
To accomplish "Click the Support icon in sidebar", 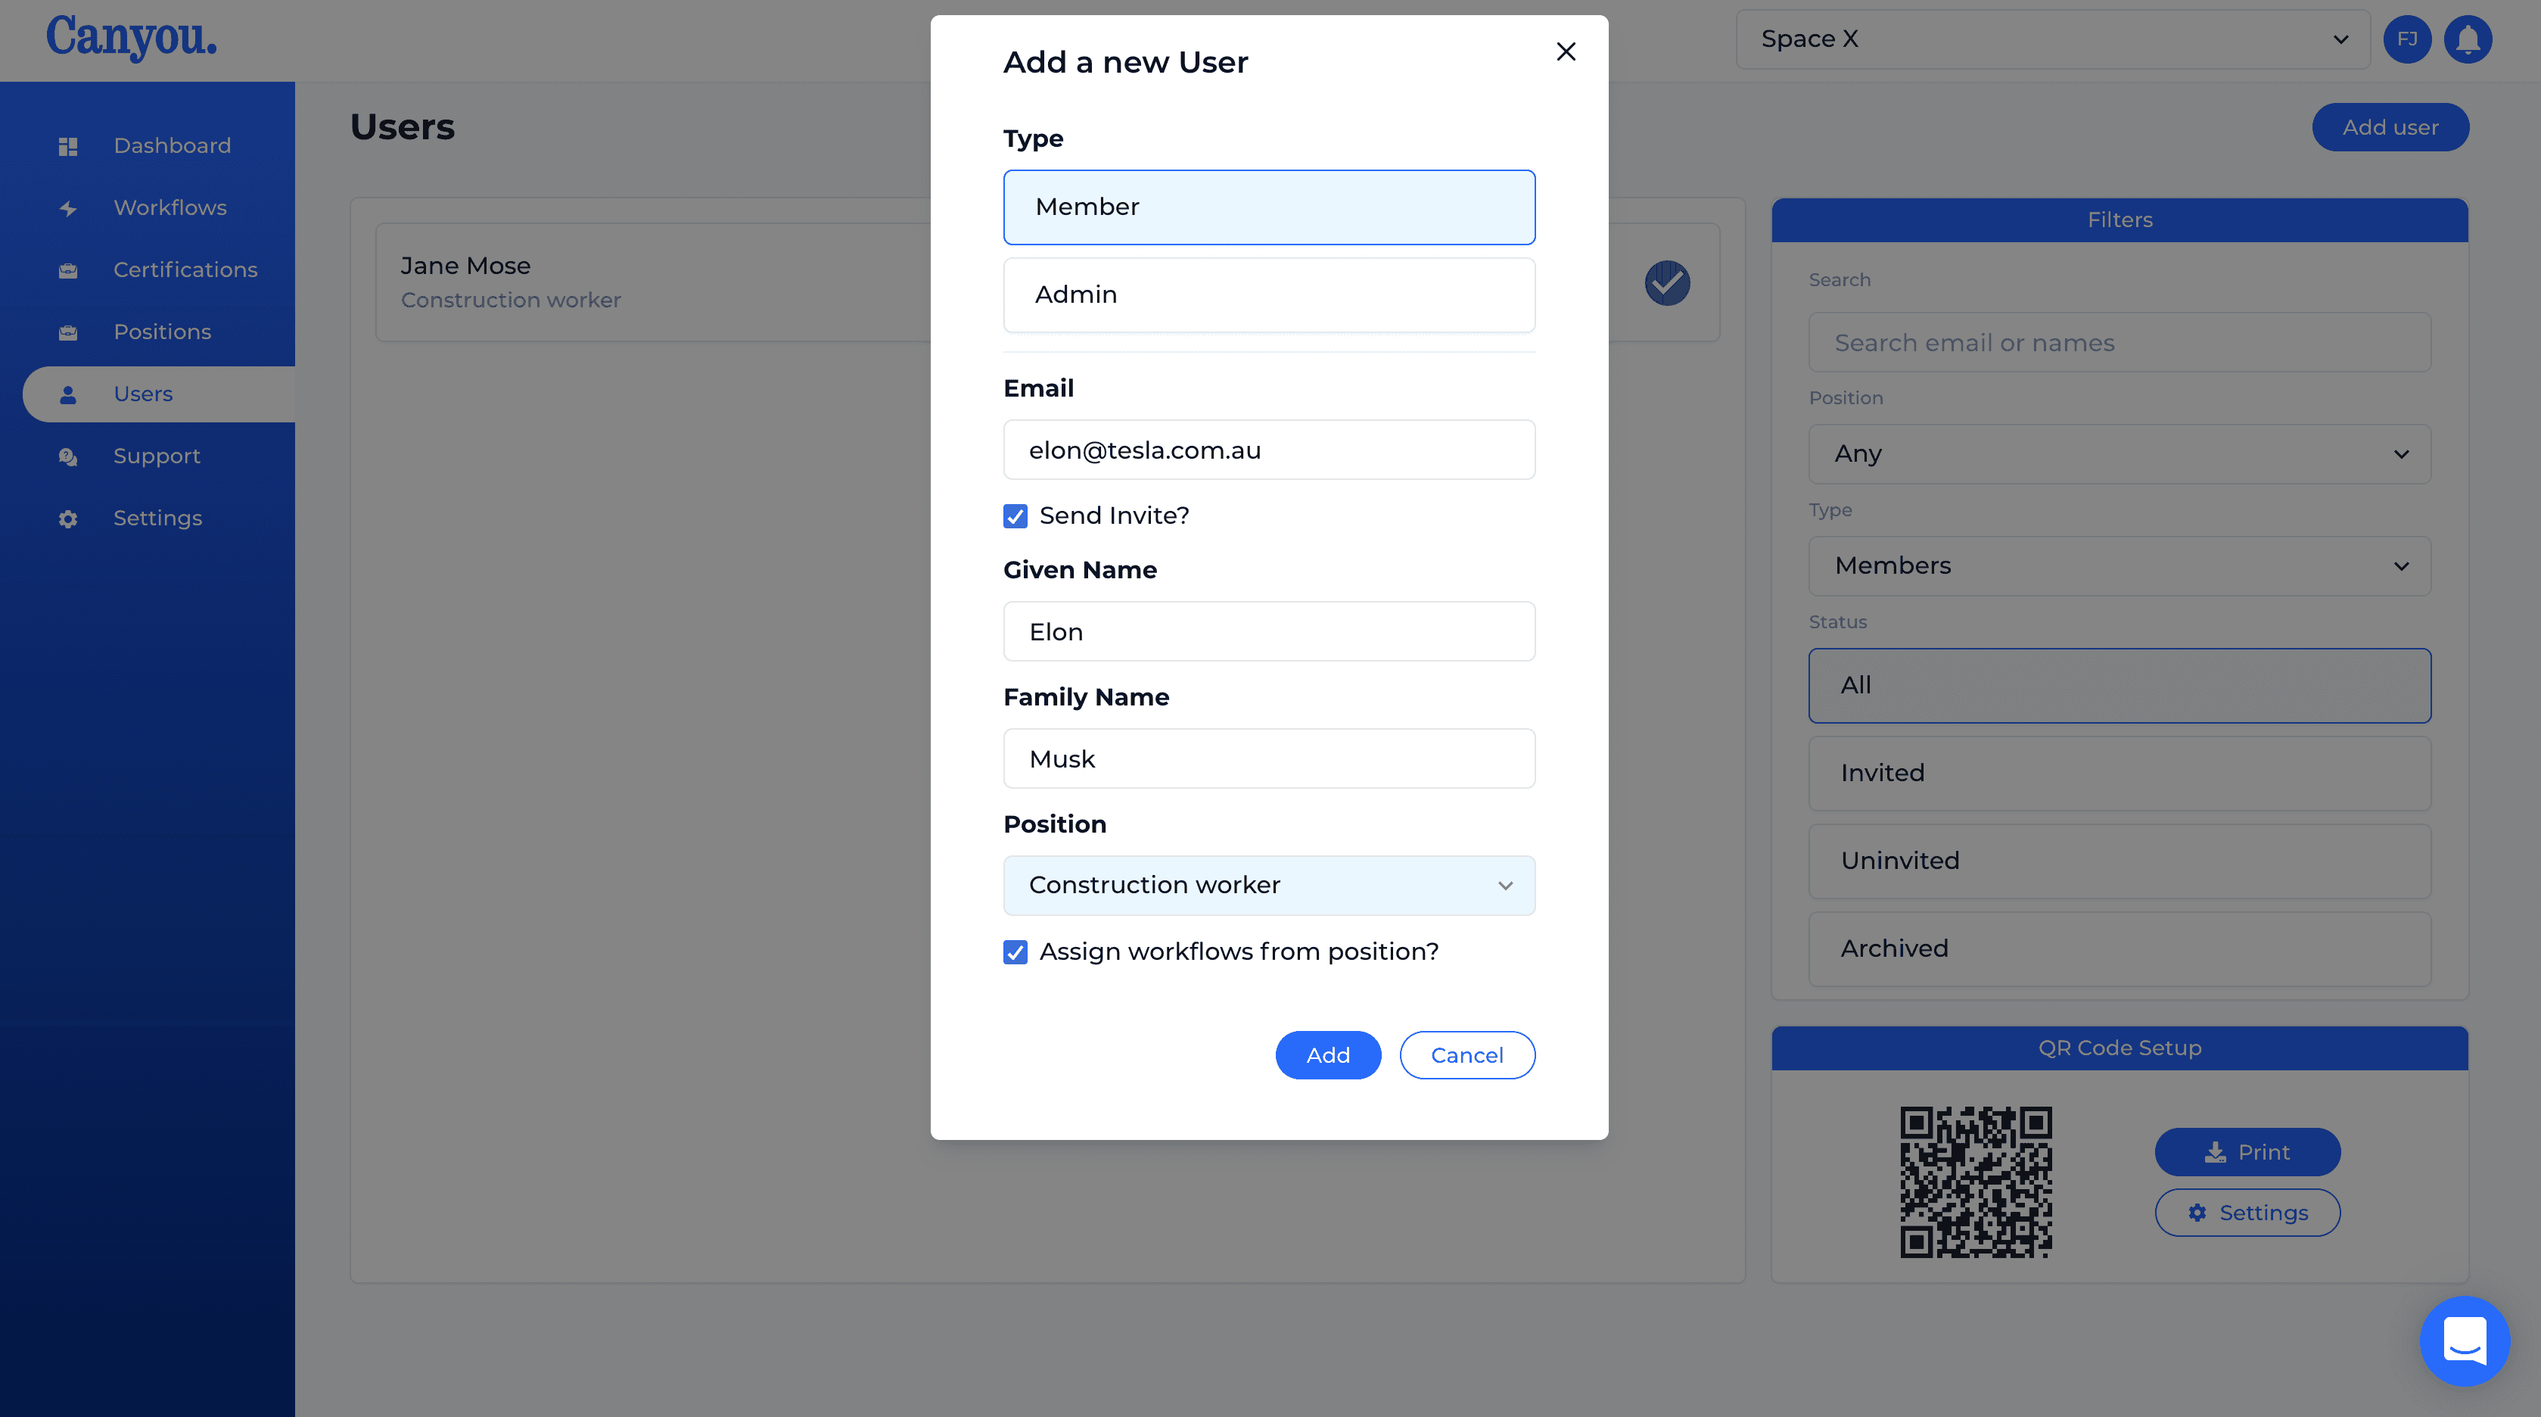I will click(x=68, y=456).
